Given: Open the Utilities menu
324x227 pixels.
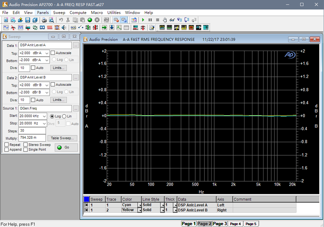Looking at the screenshot, I should (114, 13).
